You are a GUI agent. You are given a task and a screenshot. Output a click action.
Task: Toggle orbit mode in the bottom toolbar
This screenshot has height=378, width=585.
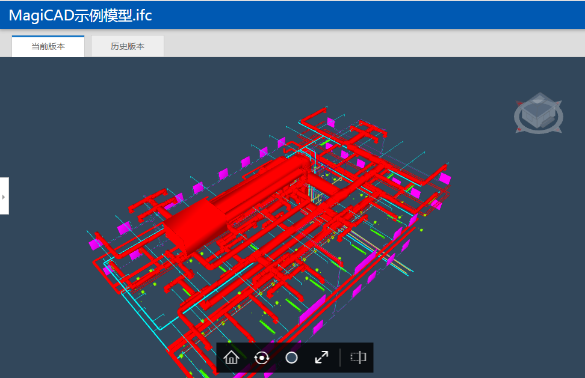261,357
